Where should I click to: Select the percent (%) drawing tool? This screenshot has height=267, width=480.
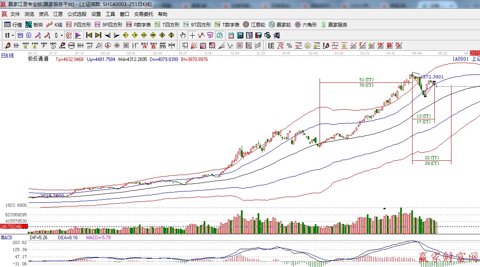(289, 46)
